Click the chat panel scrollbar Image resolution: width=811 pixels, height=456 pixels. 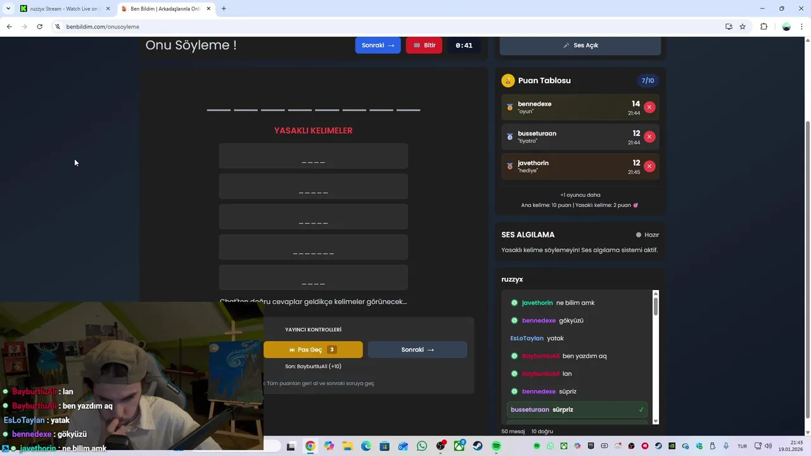coord(656,307)
